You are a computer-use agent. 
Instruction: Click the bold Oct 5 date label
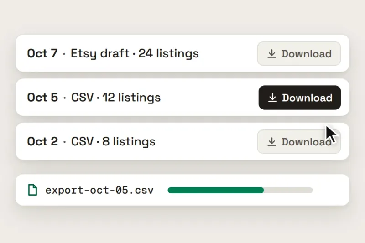point(42,98)
